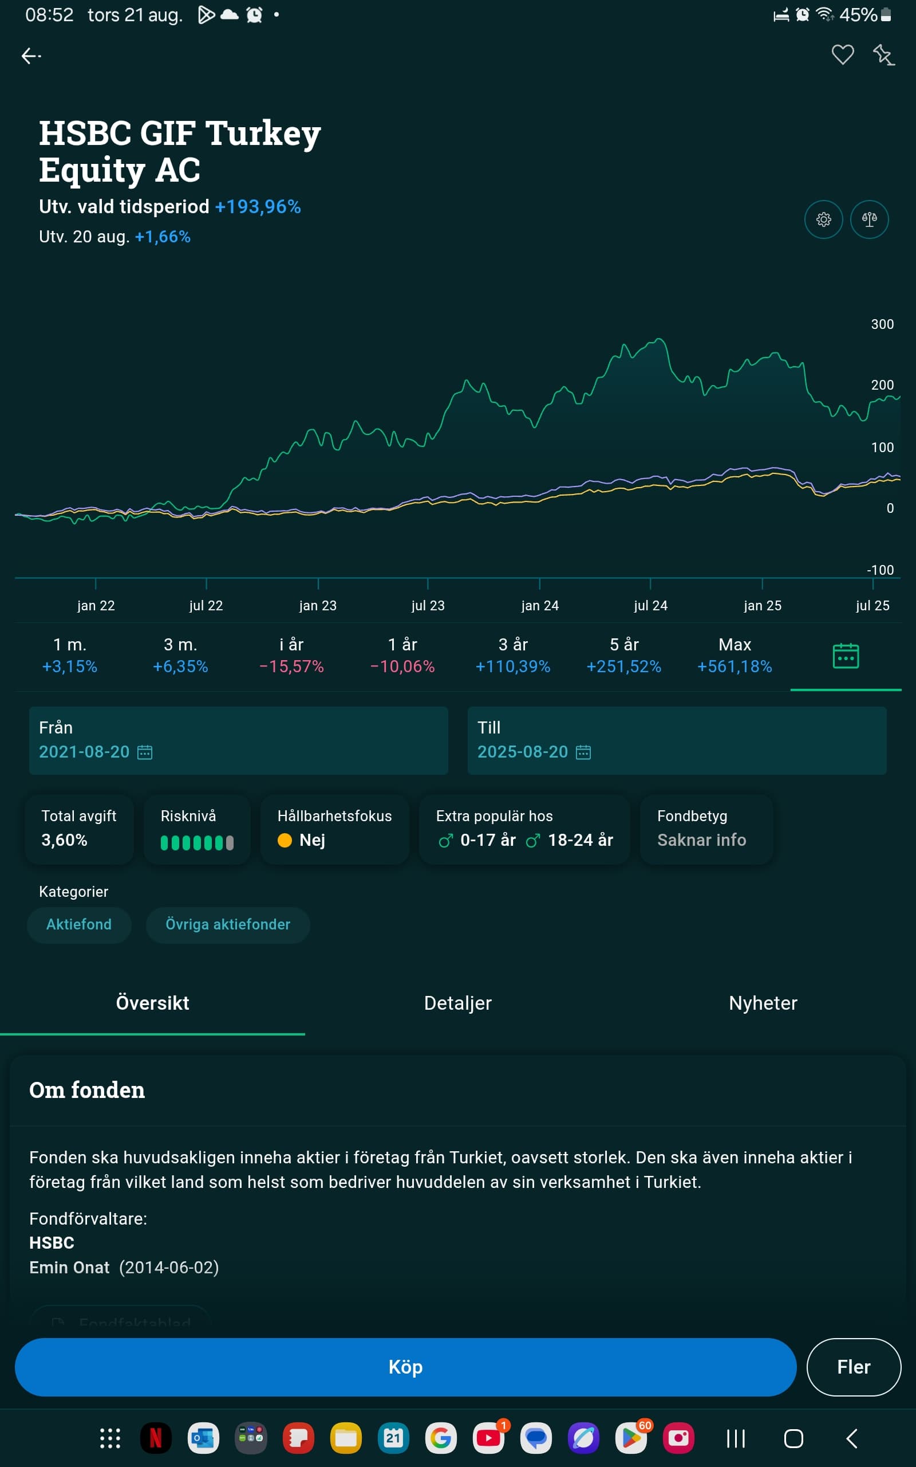Select the 1 m. period
Viewport: 916px width, 1467px height.
coord(70,656)
